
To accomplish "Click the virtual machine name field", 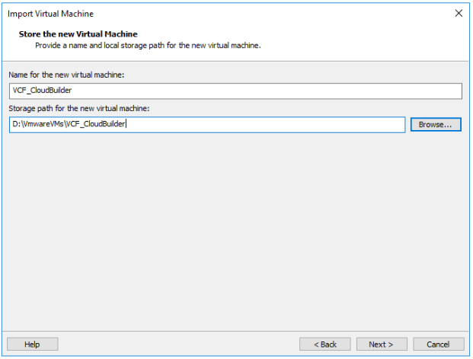I will click(236, 91).
